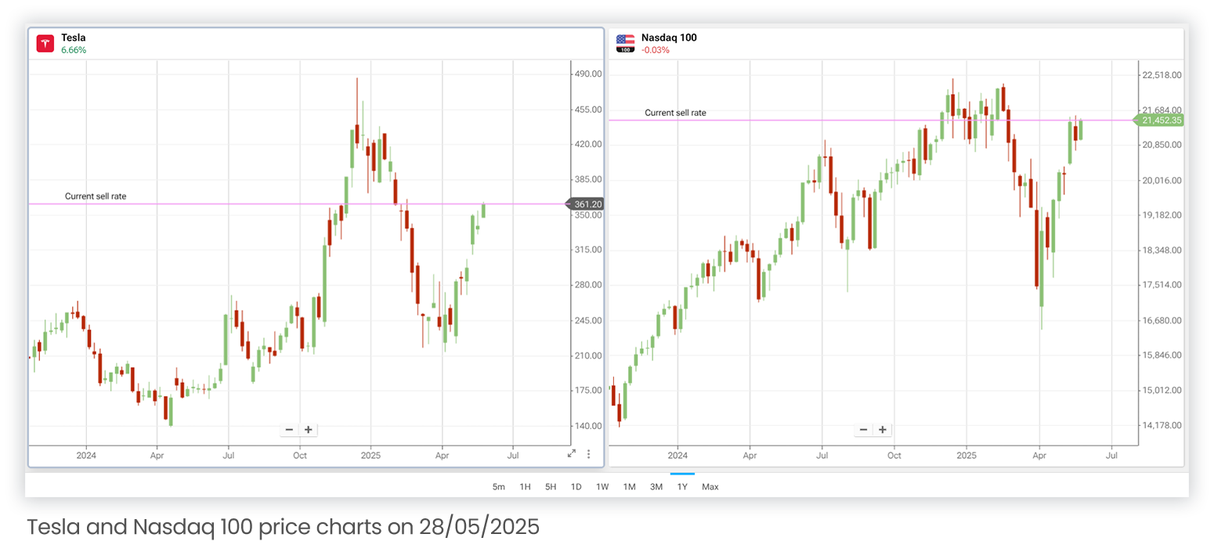Select the 1H timeframe option
1214x552 pixels.
pyautogui.click(x=524, y=486)
